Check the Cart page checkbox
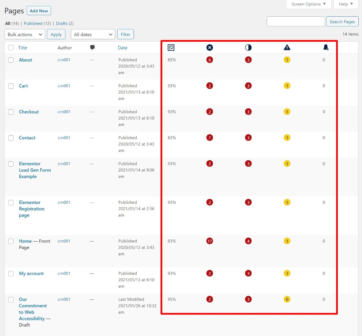 pyautogui.click(x=11, y=86)
